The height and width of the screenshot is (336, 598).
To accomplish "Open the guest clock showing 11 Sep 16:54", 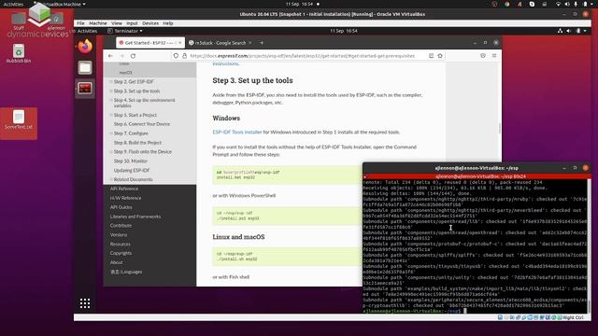I will click(x=344, y=31).
